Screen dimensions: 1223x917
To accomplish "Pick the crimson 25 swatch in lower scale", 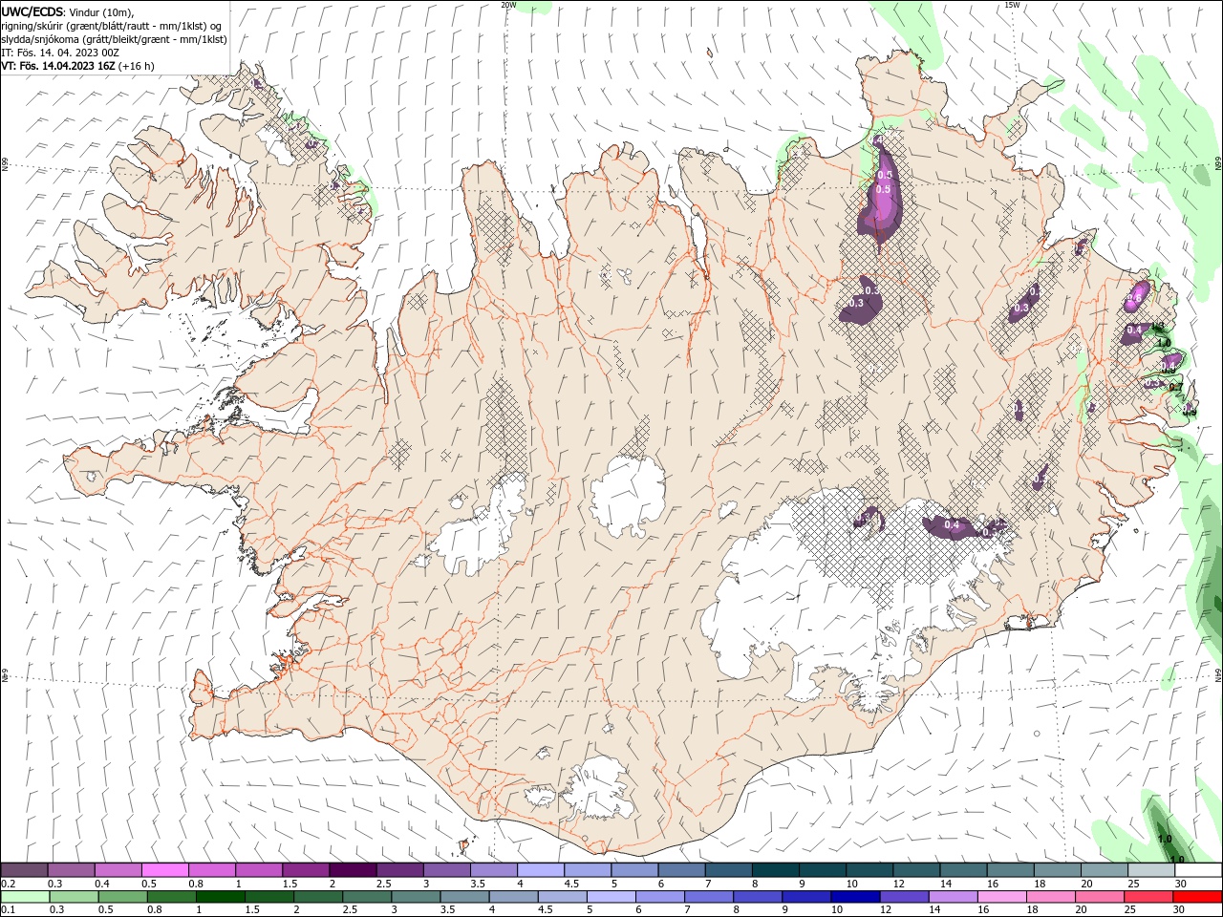I will [x=1148, y=897].
